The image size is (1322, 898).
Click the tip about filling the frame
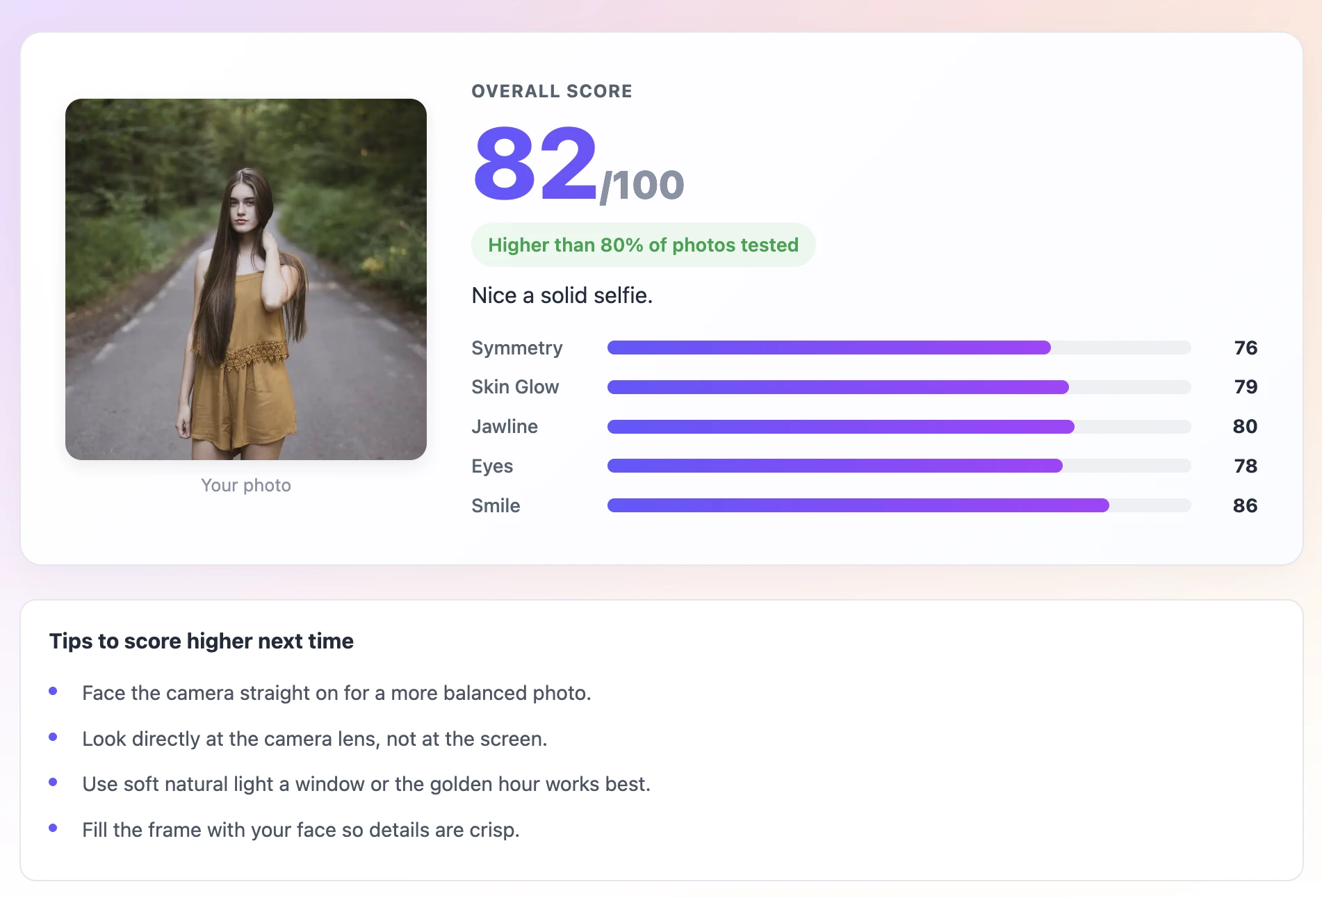[x=301, y=830]
